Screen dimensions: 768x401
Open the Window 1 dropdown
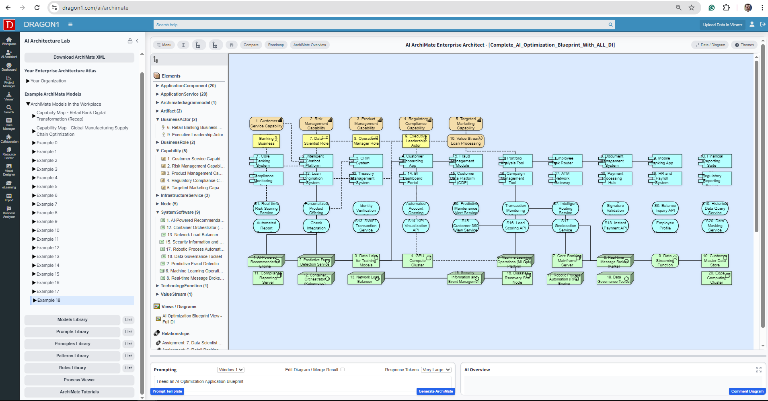(231, 370)
